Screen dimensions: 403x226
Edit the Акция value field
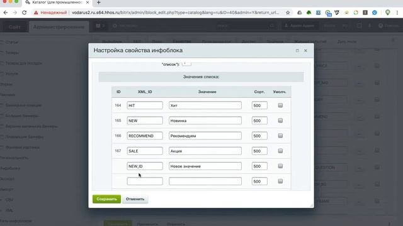(x=205, y=151)
